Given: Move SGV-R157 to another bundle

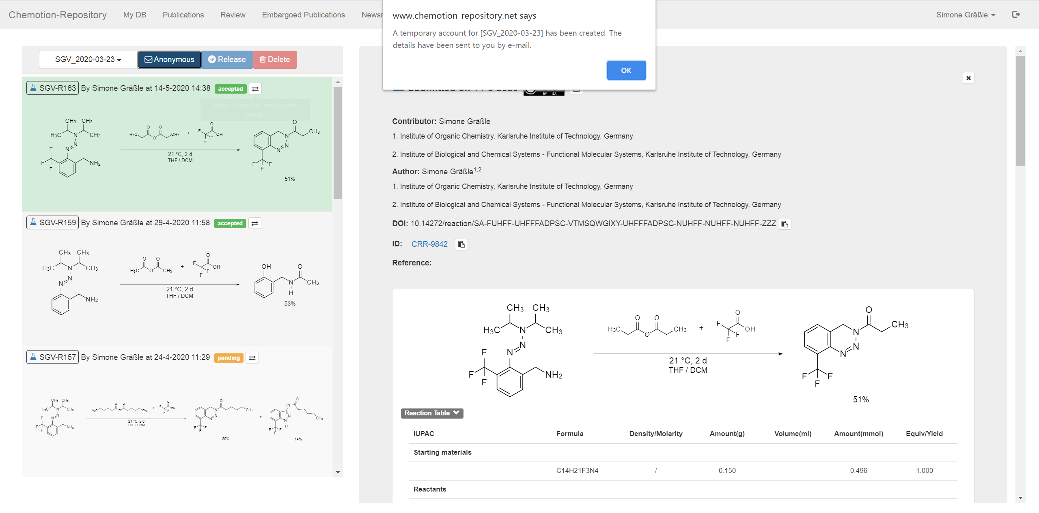Looking at the screenshot, I should [x=252, y=358].
